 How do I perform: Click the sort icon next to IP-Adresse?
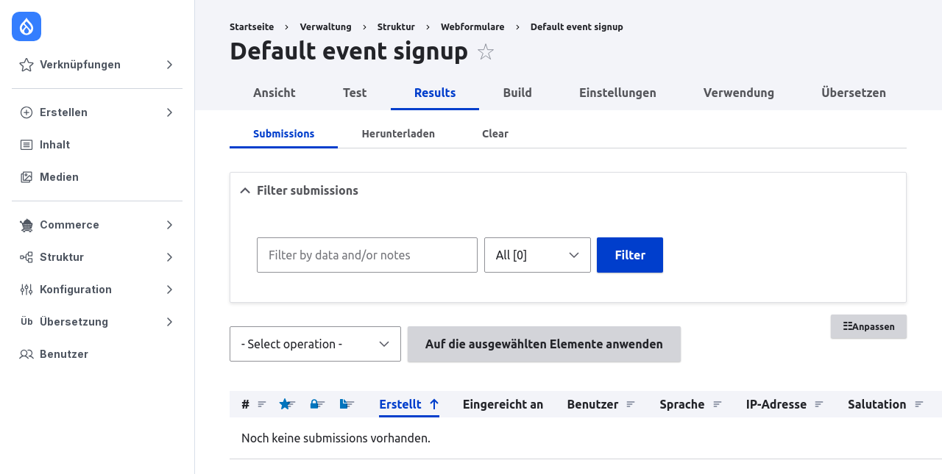coord(819,404)
